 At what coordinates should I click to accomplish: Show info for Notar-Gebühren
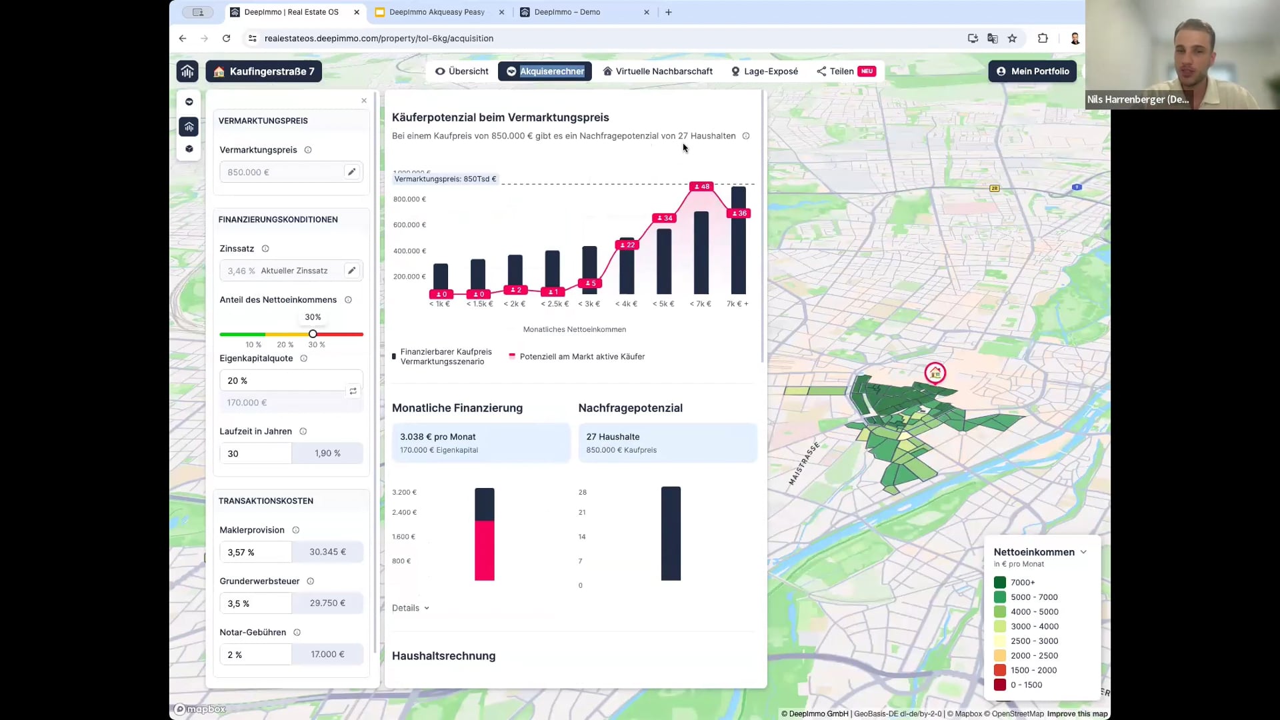[297, 633]
